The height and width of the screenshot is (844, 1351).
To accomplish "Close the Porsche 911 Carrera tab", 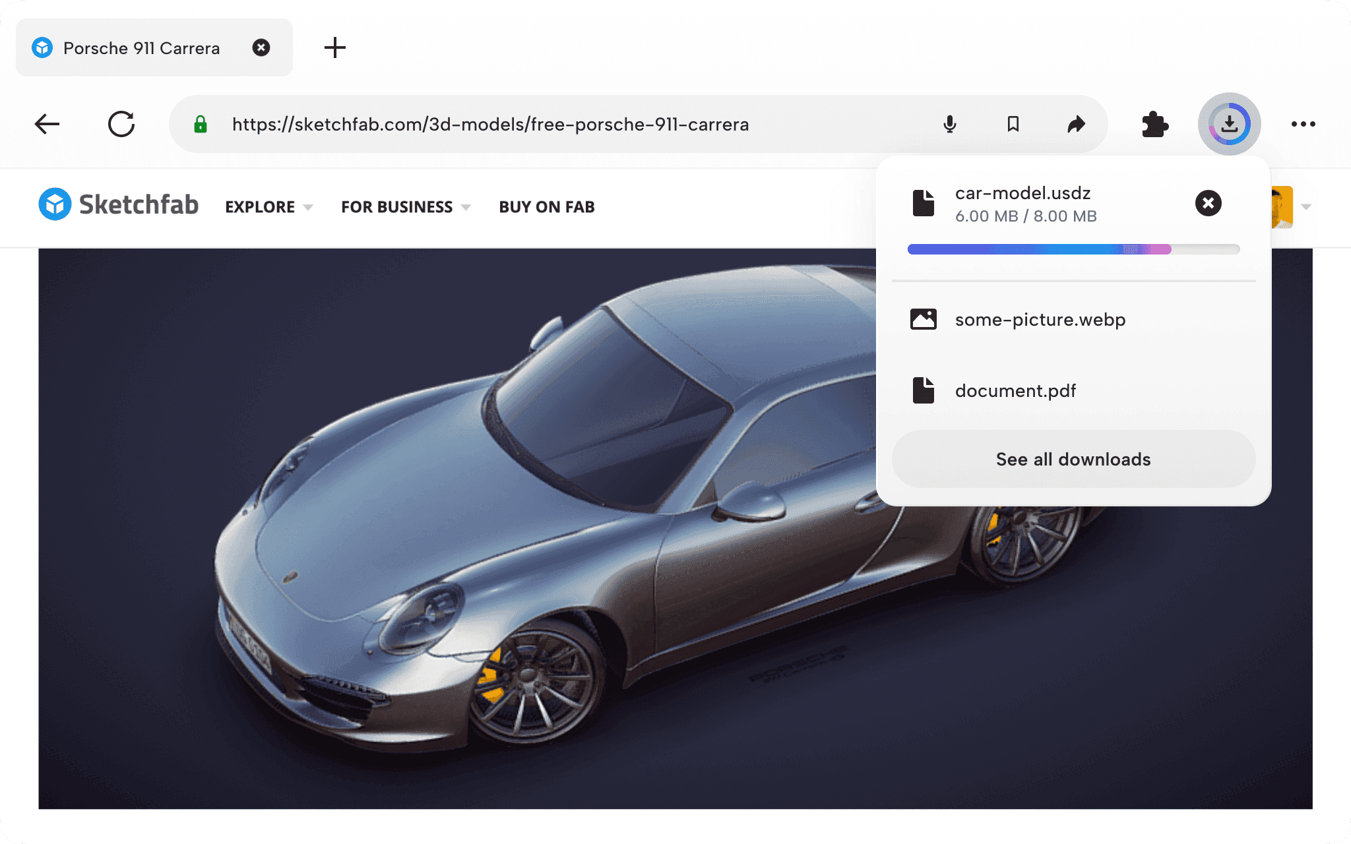I will coord(261,47).
